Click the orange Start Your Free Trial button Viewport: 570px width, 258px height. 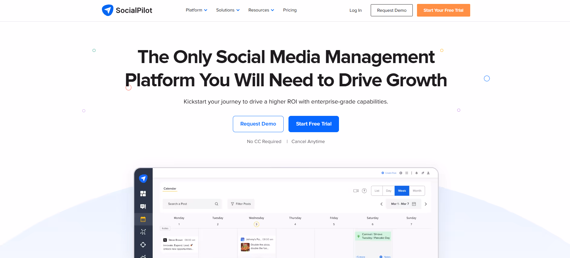coord(443,10)
